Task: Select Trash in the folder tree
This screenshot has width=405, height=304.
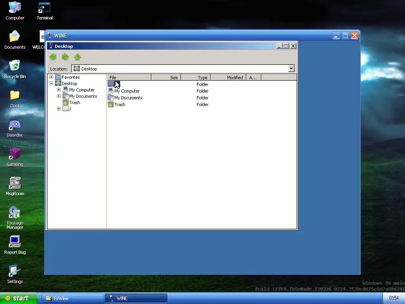Action: click(x=74, y=103)
